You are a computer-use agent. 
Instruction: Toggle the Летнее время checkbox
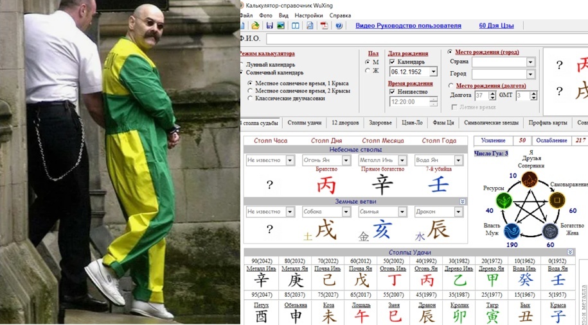[454, 107]
